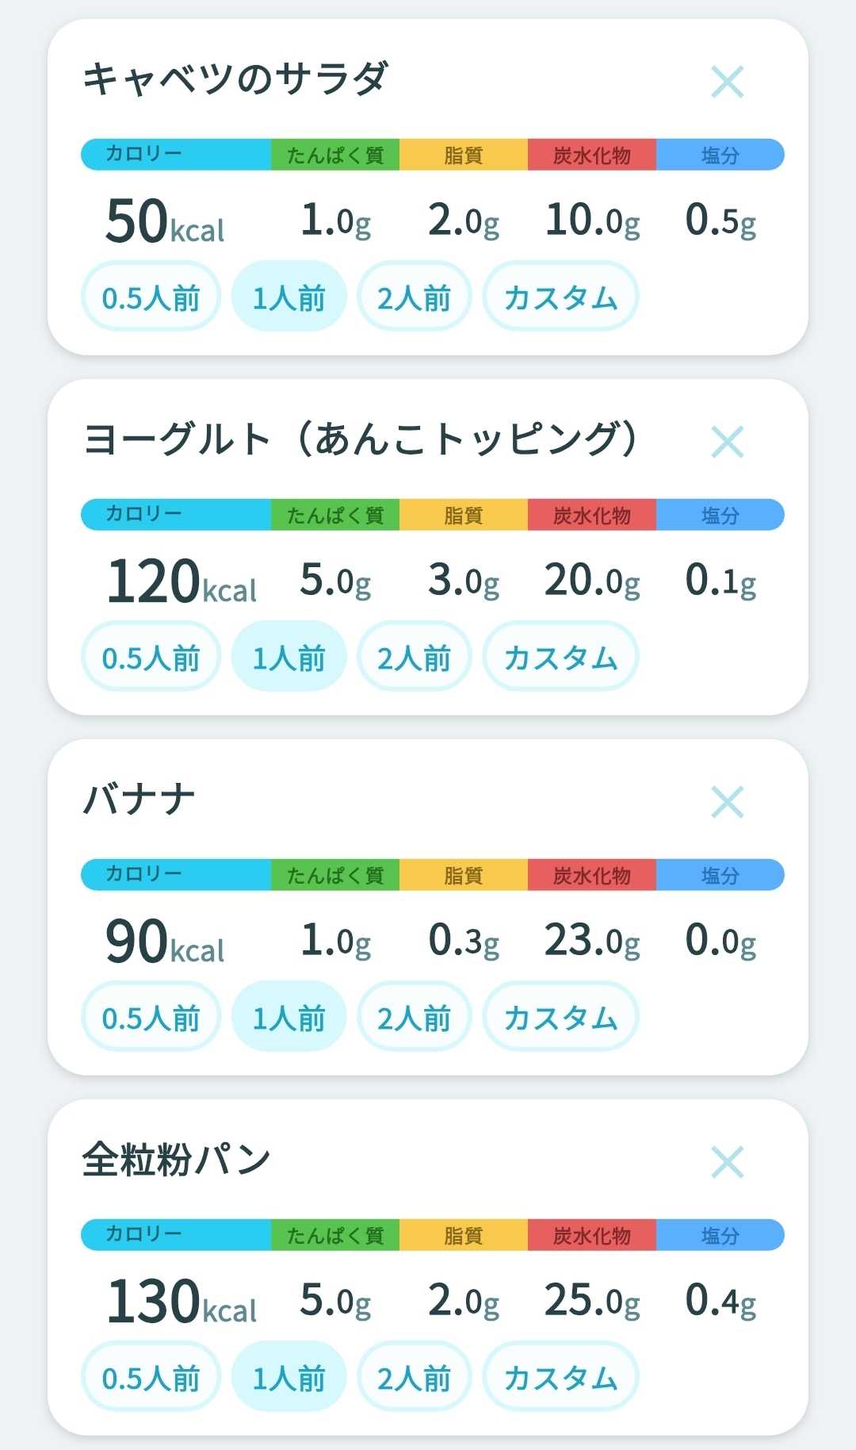Open カスタム portion for キャベツのサラダ

[560, 296]
